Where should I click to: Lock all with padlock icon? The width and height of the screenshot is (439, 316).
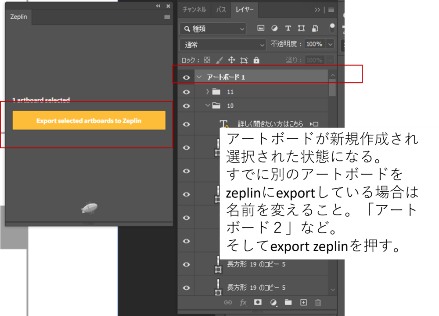click(x=256, y=60)
